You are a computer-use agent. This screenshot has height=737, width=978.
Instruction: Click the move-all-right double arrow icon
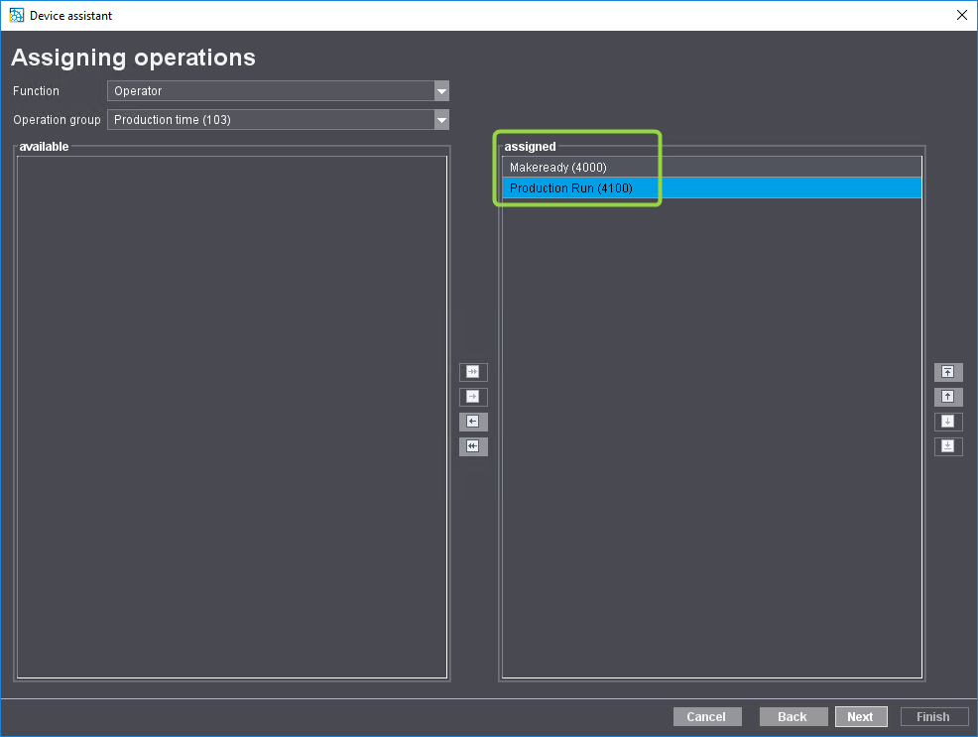click(x=473, y=371)
